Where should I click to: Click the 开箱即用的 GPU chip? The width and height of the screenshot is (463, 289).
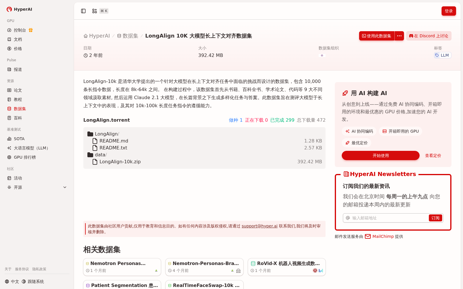tap(400, 131)
